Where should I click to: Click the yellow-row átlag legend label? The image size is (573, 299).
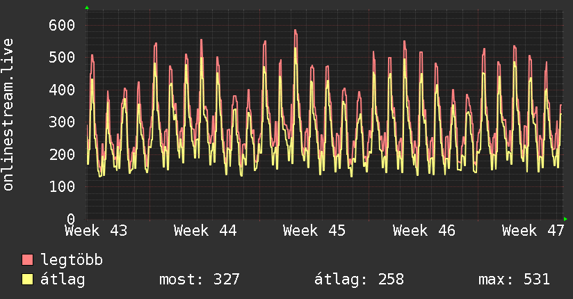click(63, 280)
